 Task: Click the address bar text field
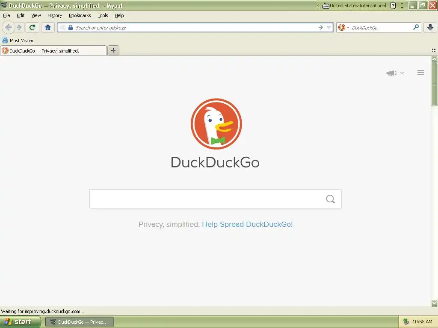click(x=195, y=27)
